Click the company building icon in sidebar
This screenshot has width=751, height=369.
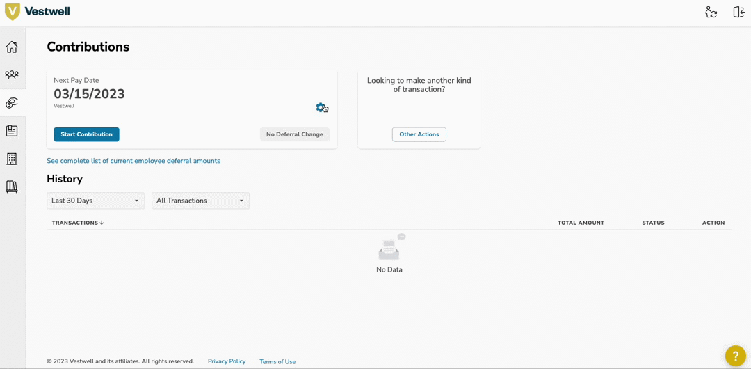coord(12,159)
